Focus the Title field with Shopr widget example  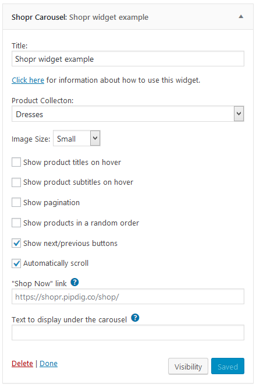point(128,59)
